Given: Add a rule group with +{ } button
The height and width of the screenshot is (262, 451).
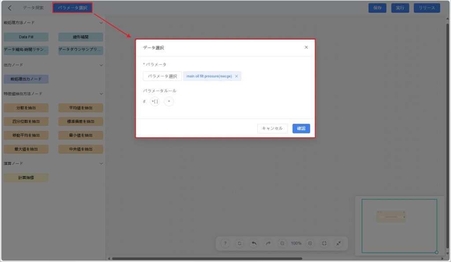Looking at the screenshot, I should point(155,101).
